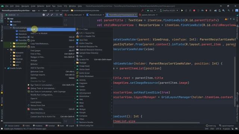
Task: Switch to the activity_main.xml tab
Action: click(x=74, y=15)
